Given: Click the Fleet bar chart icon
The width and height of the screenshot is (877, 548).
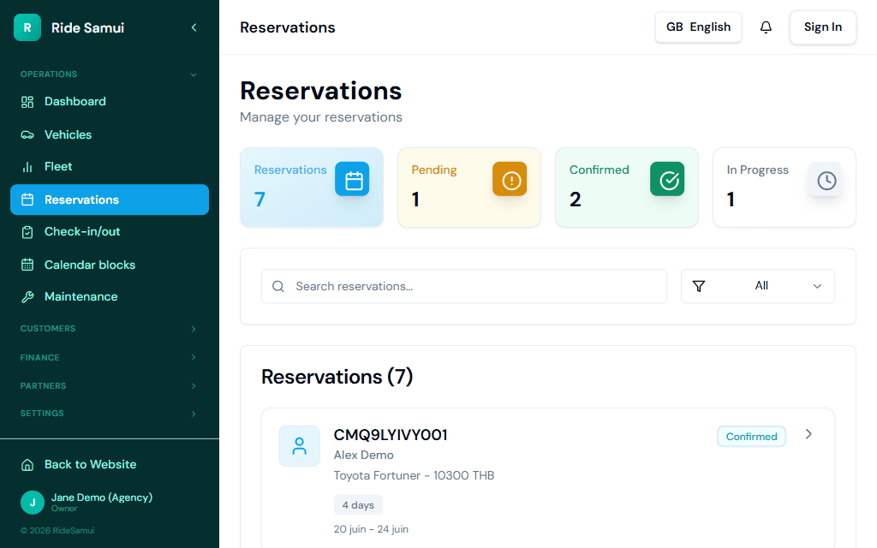Looking at the screenshot, I should click(x=27, y=167).
